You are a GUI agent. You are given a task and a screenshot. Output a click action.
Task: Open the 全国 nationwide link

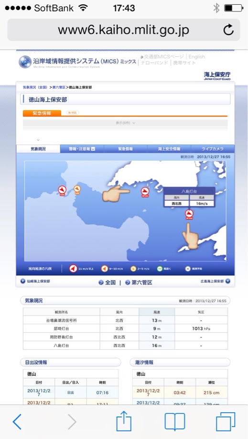coord(107,282)
